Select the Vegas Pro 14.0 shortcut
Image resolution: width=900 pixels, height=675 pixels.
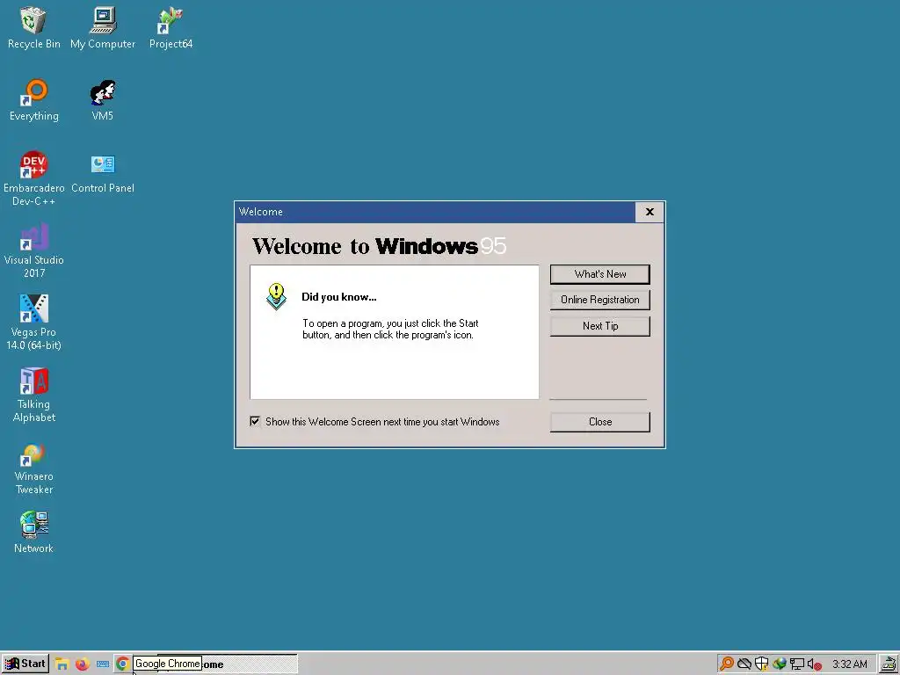point(34,323)
